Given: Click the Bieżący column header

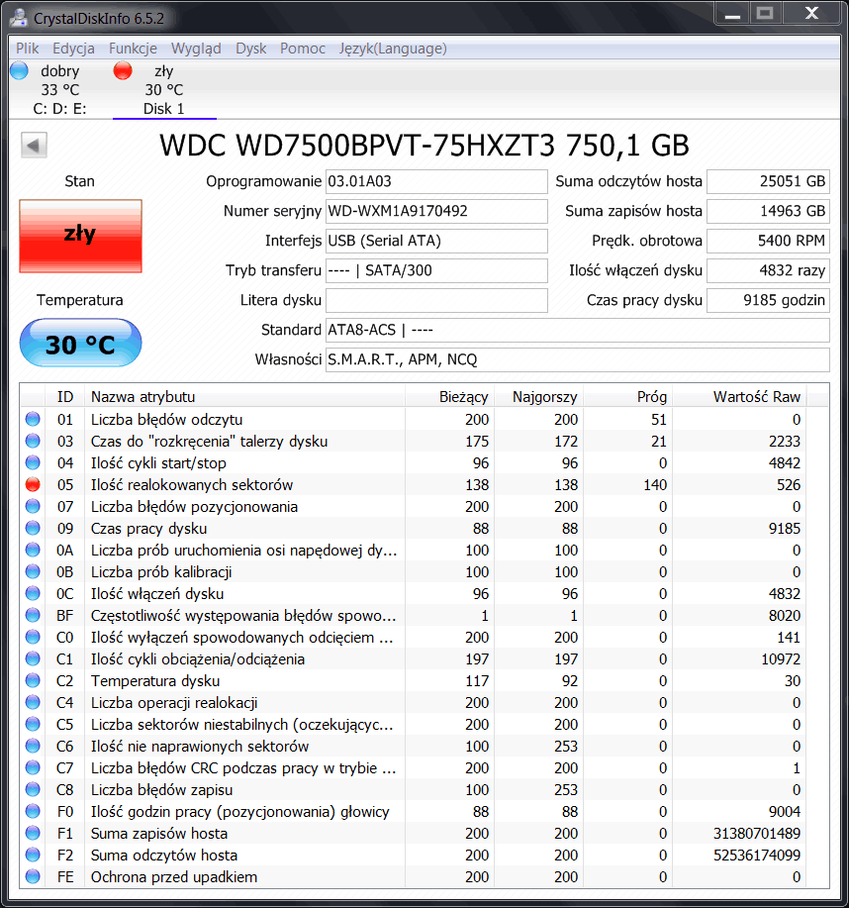Looking at the screenshot, I should click(x=449, y=397).
